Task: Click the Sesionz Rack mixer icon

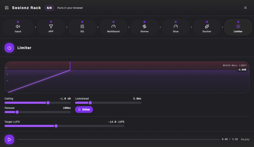Action: pyautogui.click(x=7, y=8)
